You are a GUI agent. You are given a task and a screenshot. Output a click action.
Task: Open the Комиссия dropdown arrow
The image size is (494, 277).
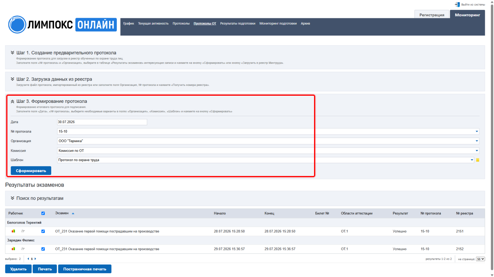[x=477, y=151]
